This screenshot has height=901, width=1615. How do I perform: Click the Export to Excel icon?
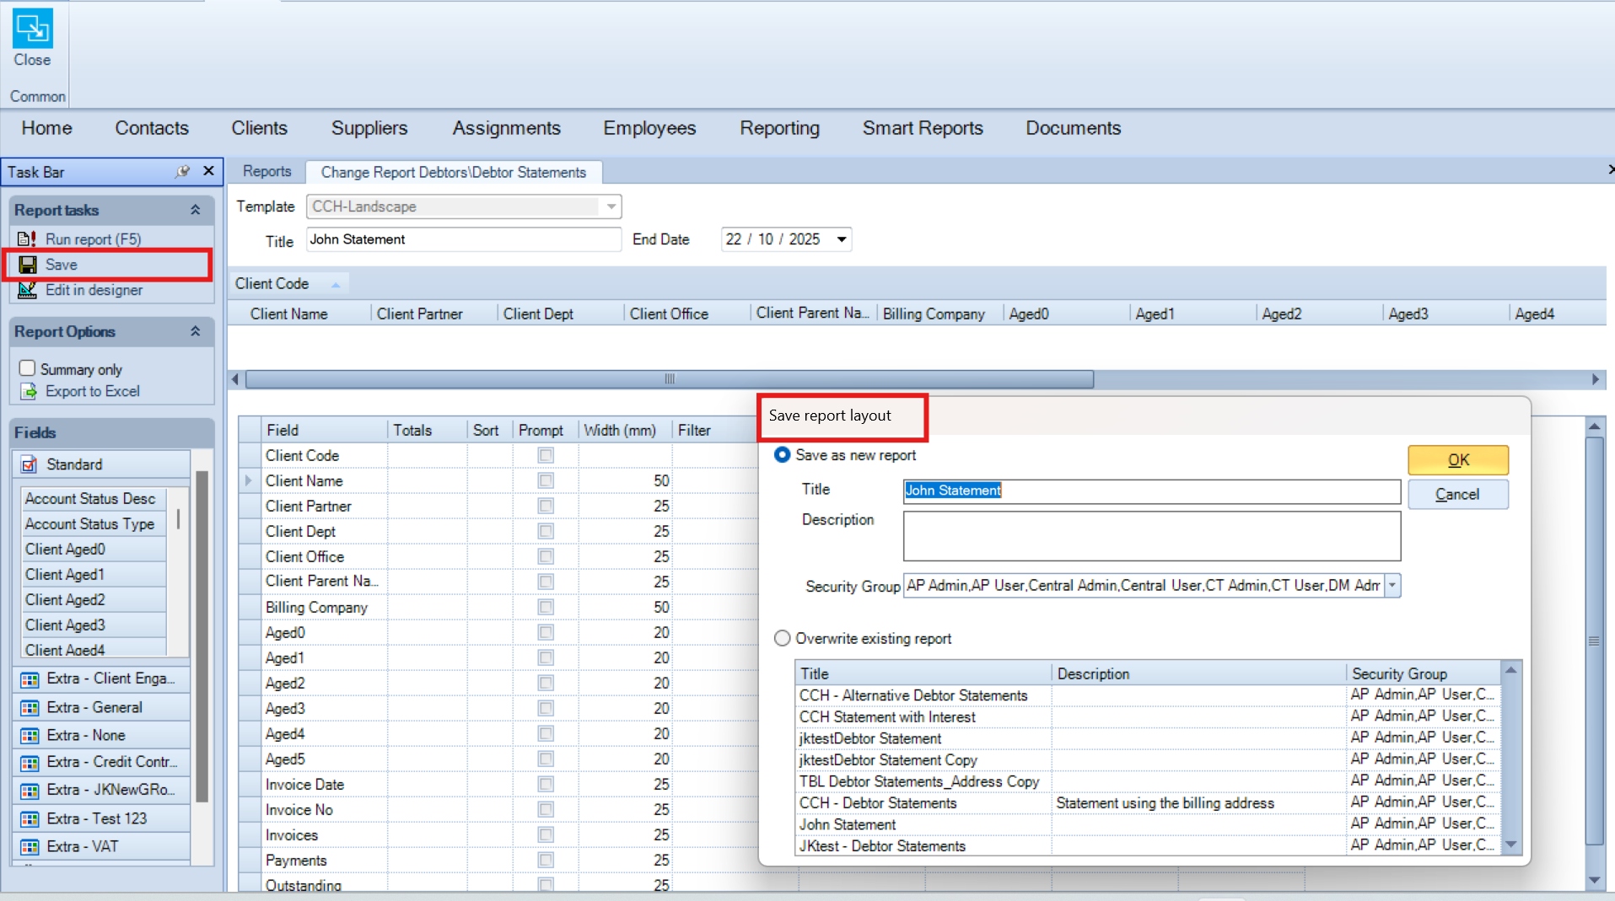(29, 391)
